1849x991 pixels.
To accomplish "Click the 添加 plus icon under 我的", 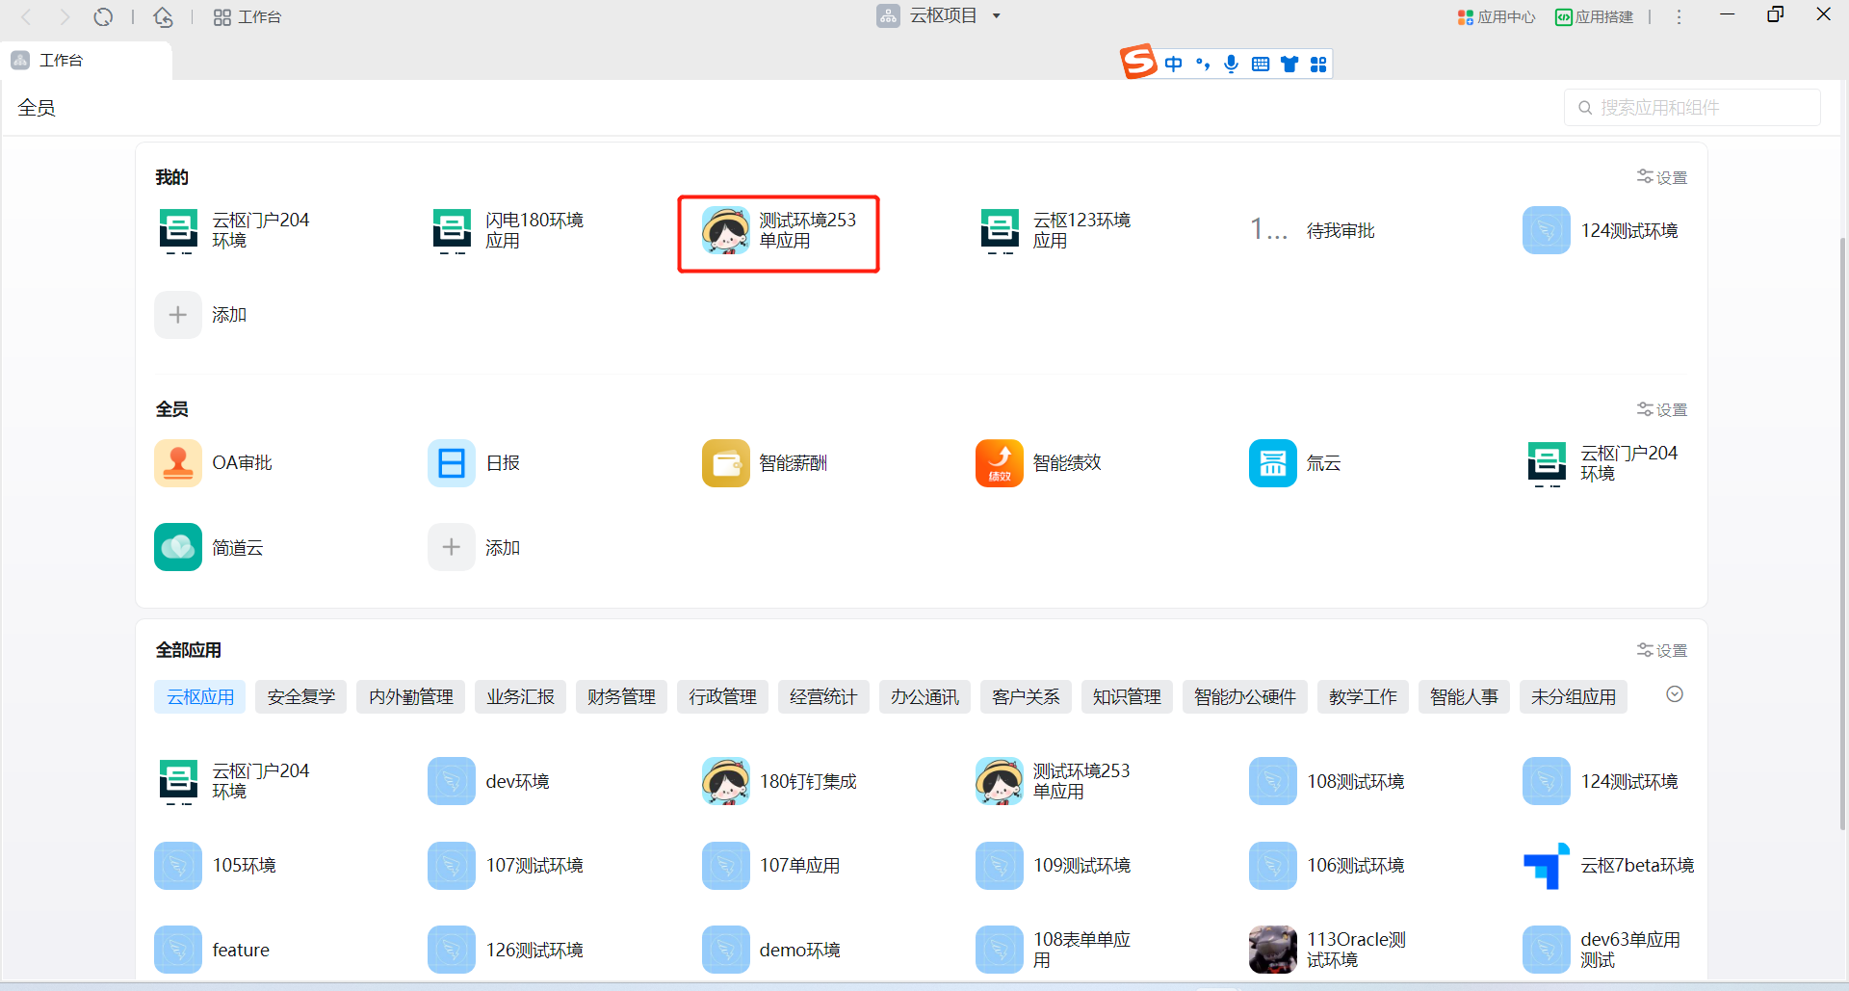I will [x=178, y=315].
